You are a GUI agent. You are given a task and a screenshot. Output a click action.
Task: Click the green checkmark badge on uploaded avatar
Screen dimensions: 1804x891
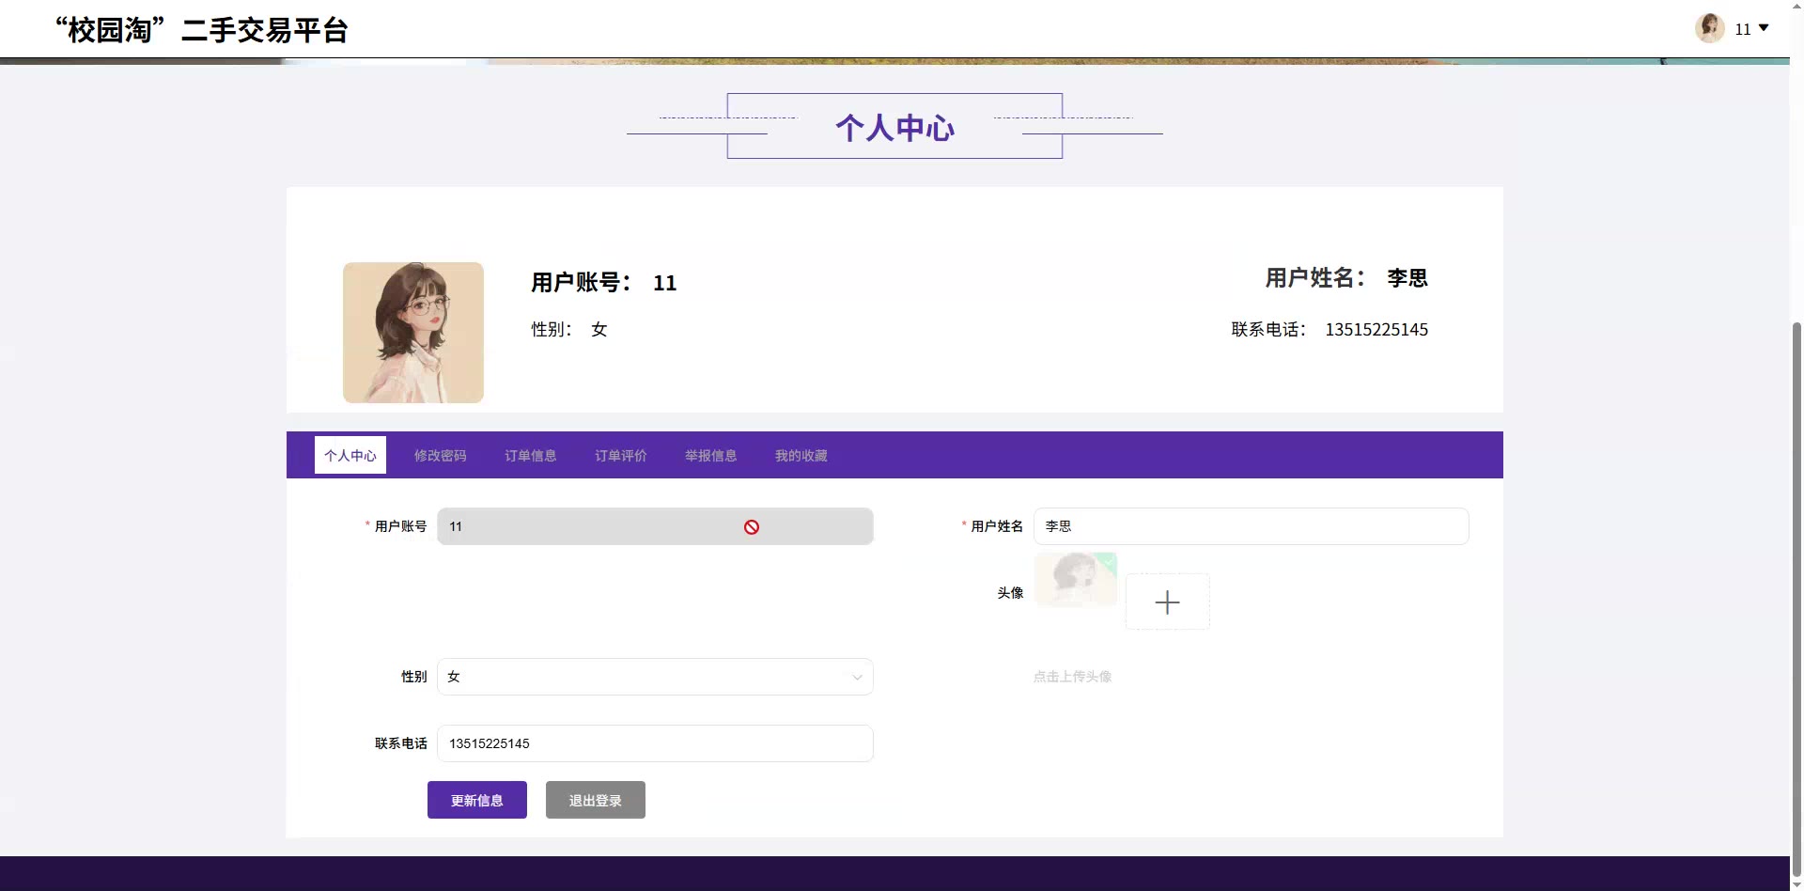click(1109, 561)
